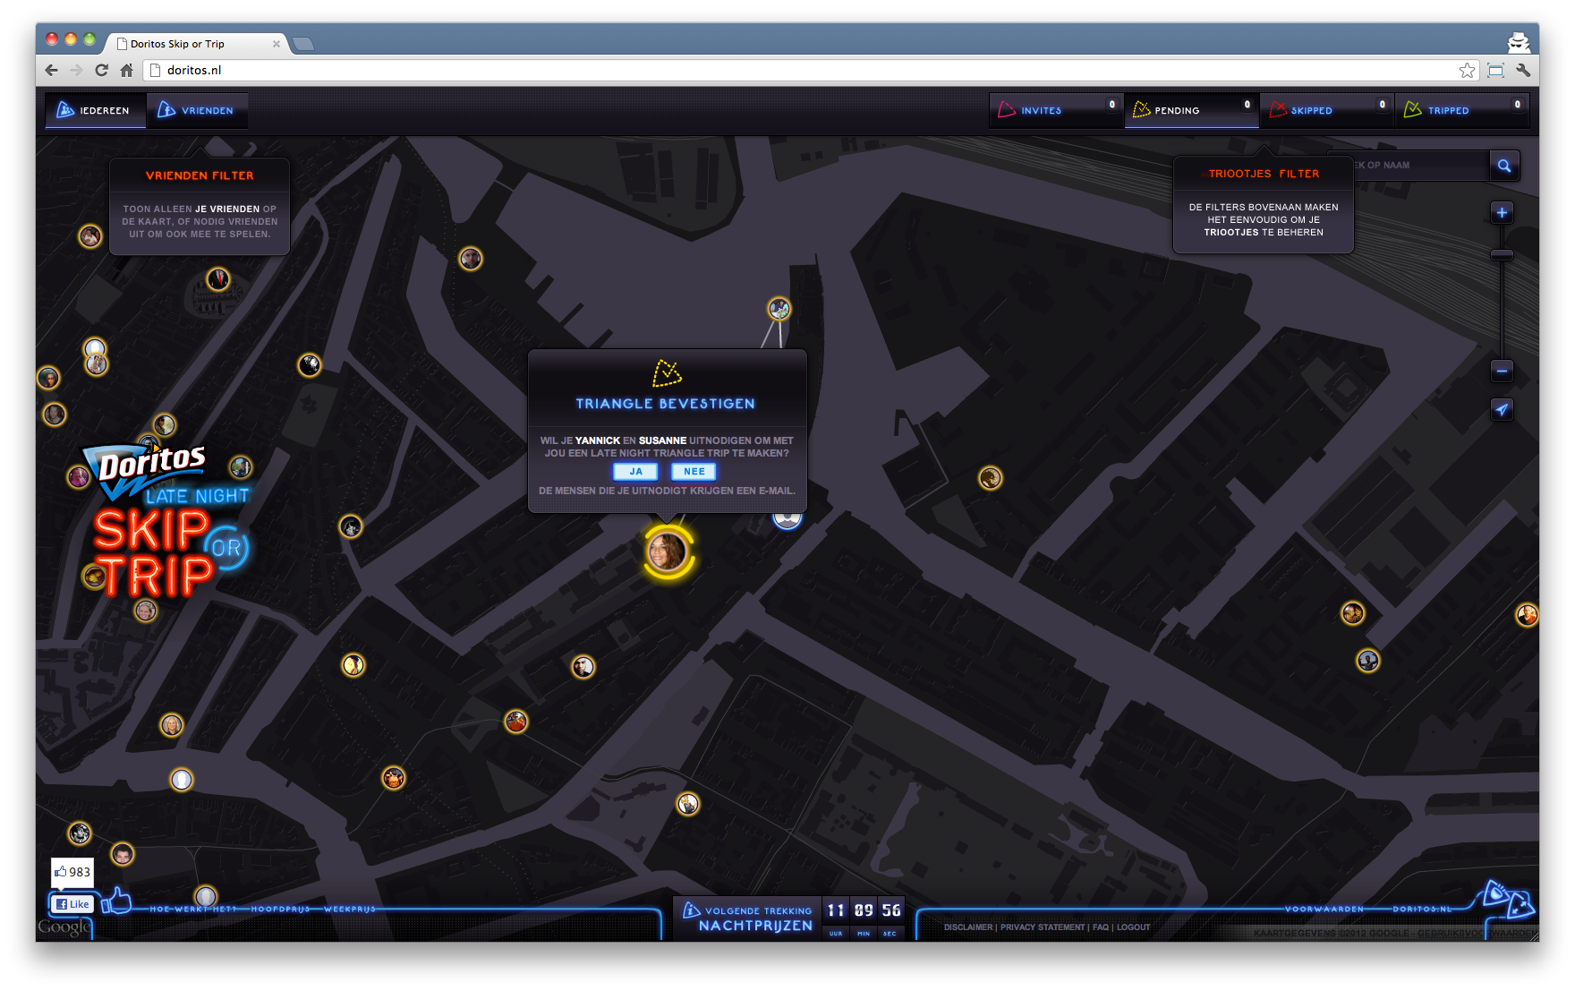Decline the triangle invite with NEE

point(694,472)
